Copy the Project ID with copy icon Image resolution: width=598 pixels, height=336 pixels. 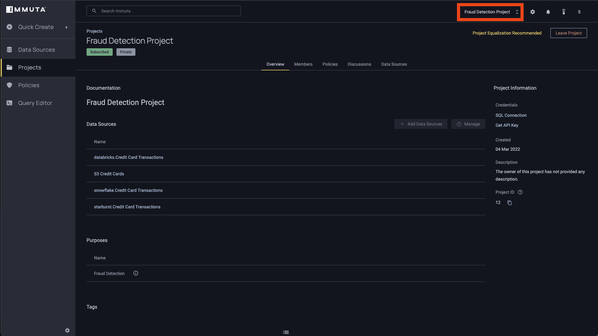[510, 203]
